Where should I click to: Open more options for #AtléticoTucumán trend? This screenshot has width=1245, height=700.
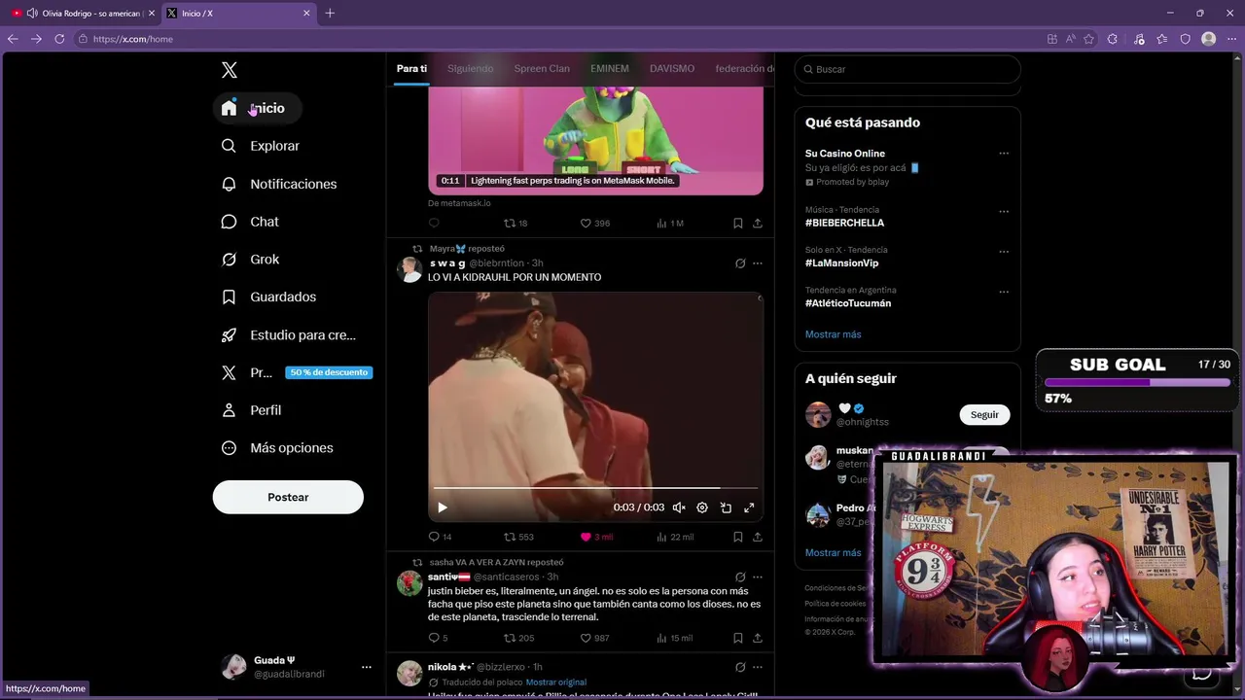pos(1004,292)
